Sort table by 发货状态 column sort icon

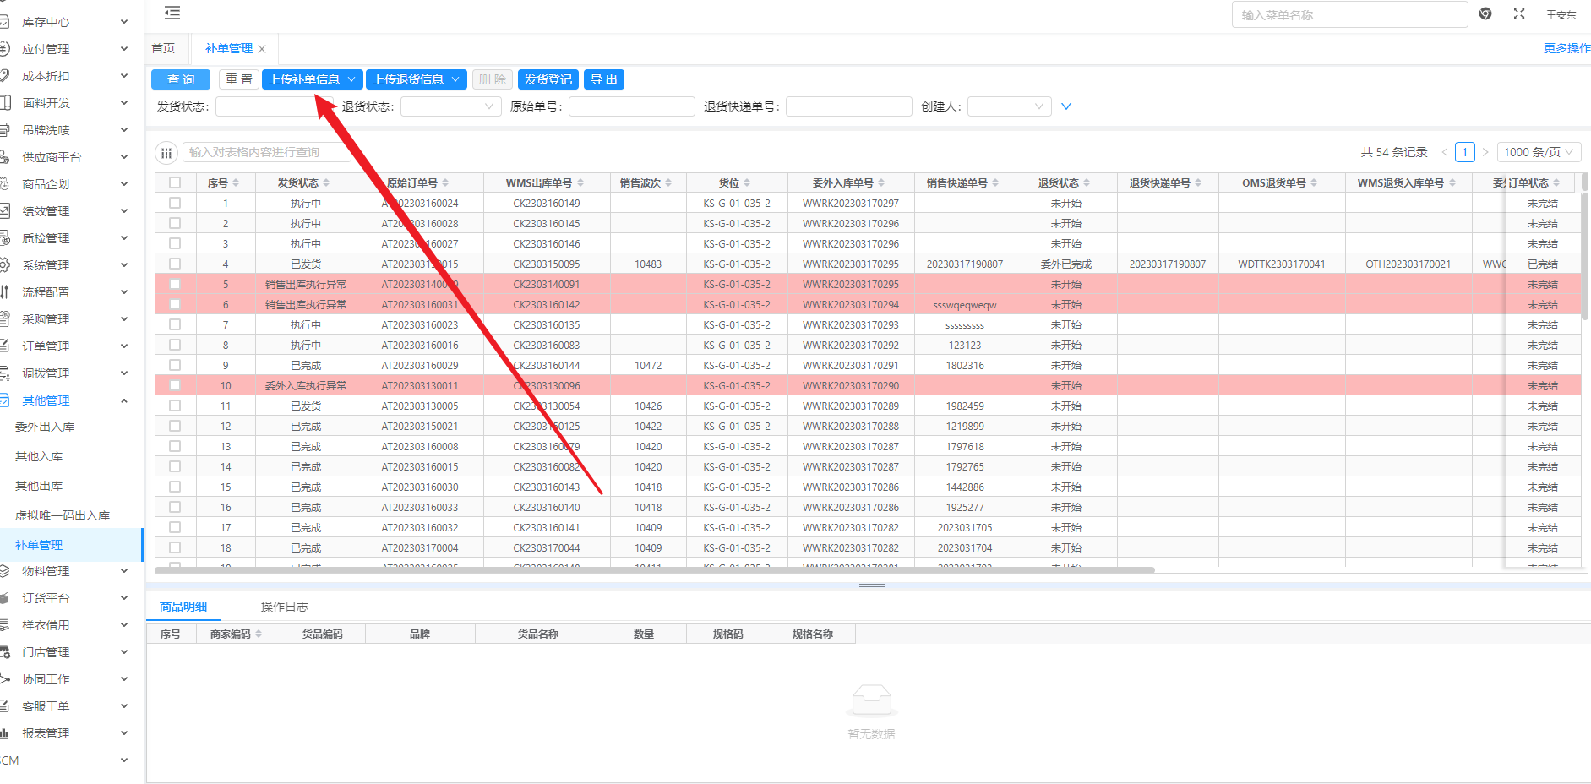(326, 183)
